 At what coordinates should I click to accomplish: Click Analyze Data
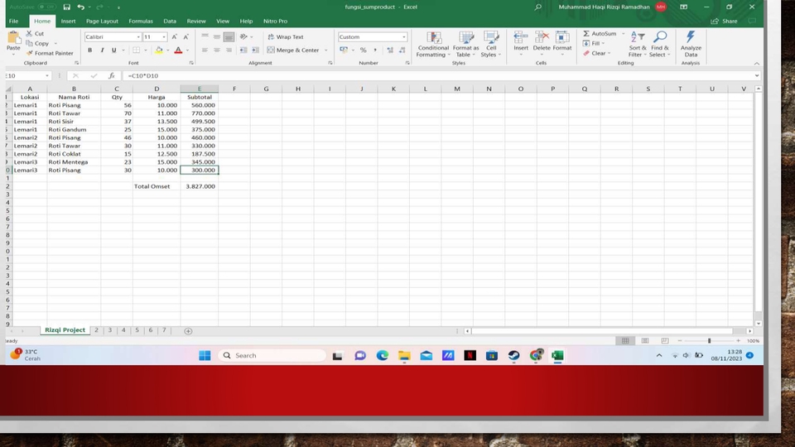coord(691,45)
